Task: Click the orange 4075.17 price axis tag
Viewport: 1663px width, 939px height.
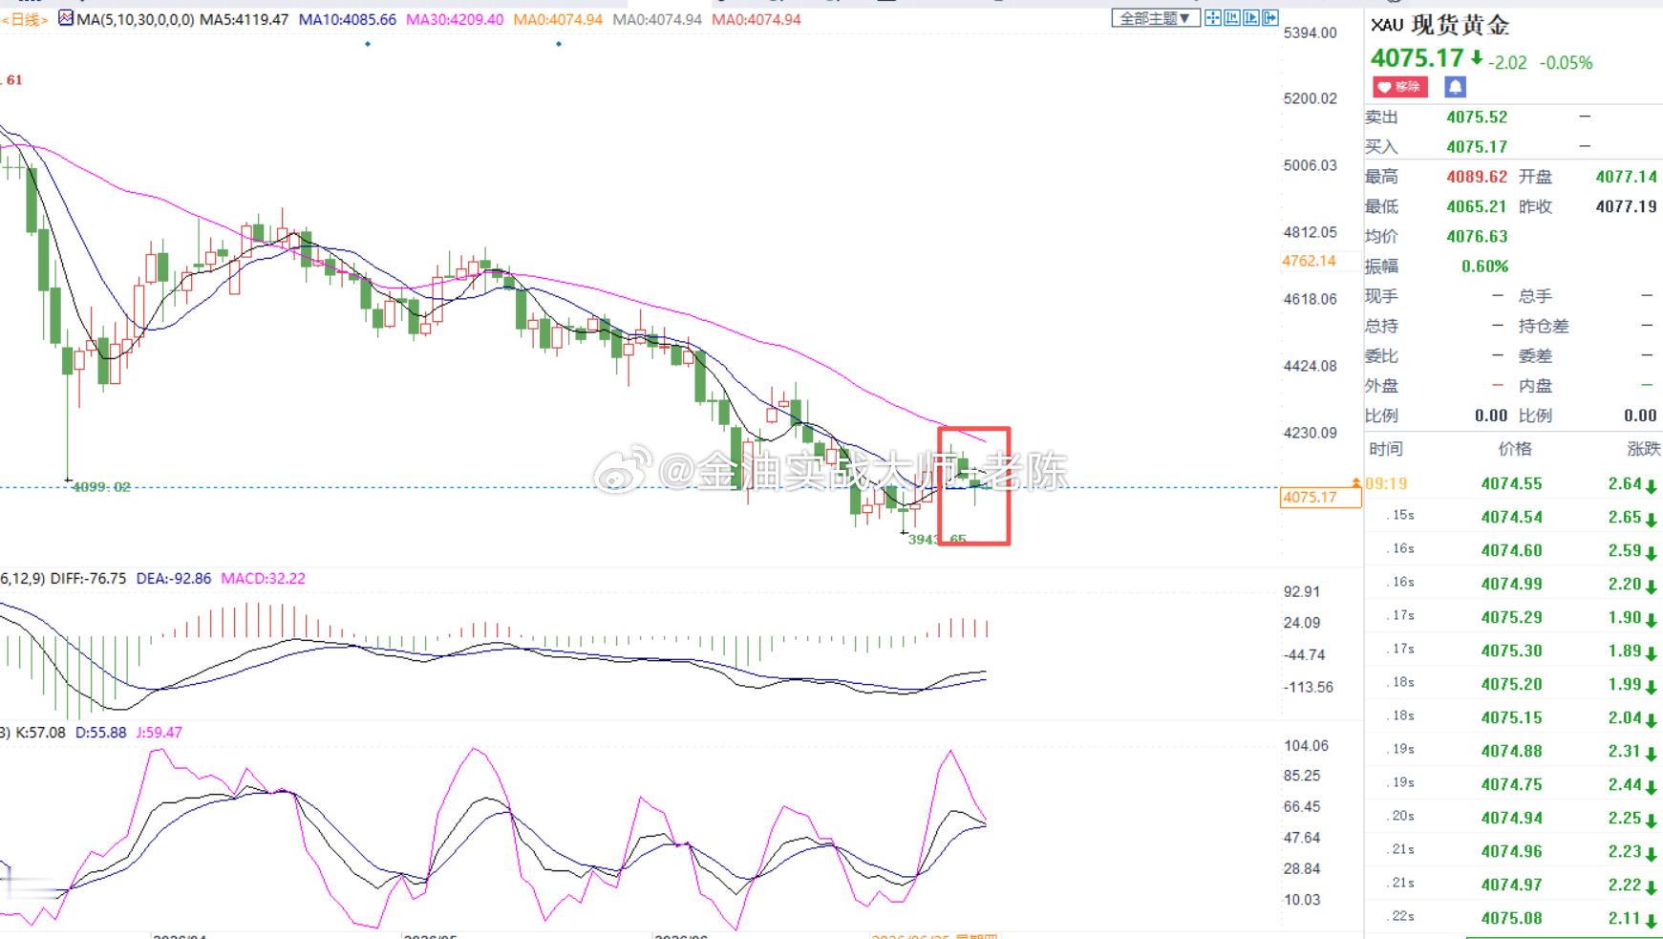Action: click(1320, 498)
